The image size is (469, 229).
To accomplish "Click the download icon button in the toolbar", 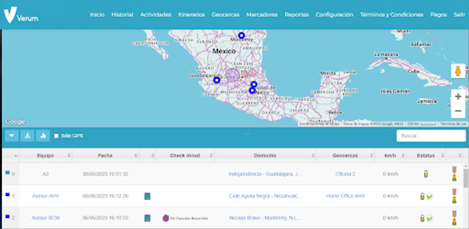I will (27, 136).
